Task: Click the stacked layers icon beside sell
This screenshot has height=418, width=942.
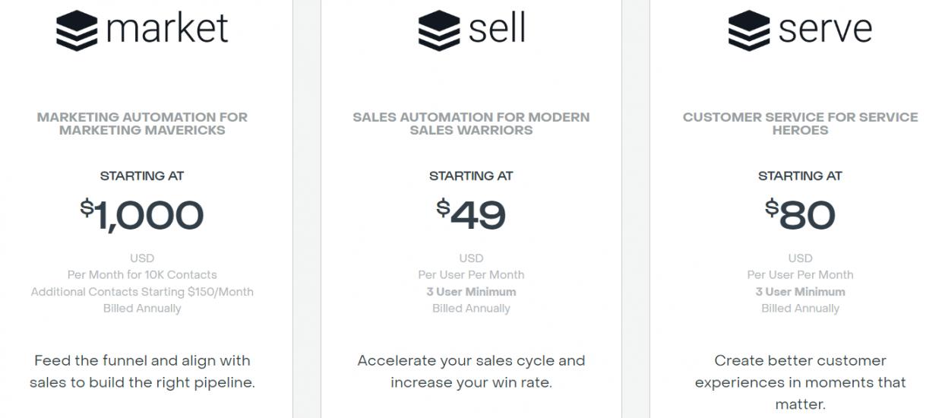Action: coord(438,30)
